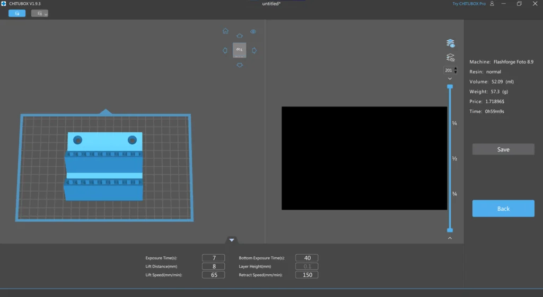The width and height of the screenshot is (543, 297).
Task: Click the down arrow below the view cube
Action: 239,65
